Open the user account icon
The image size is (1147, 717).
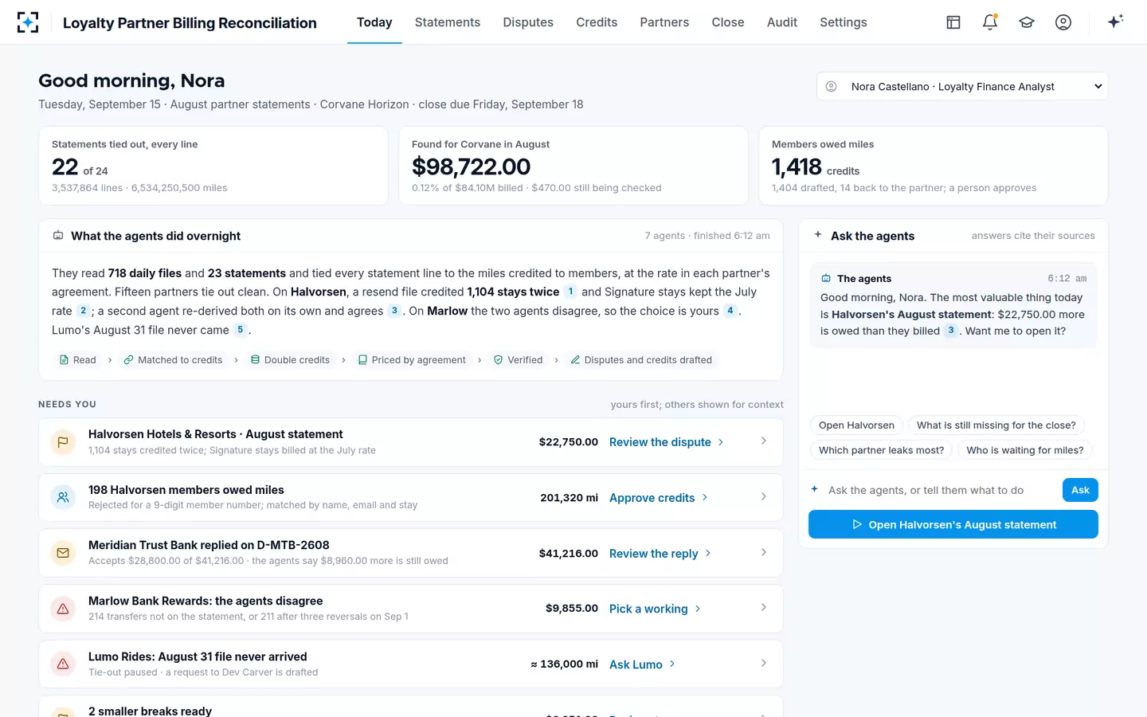1063,22
